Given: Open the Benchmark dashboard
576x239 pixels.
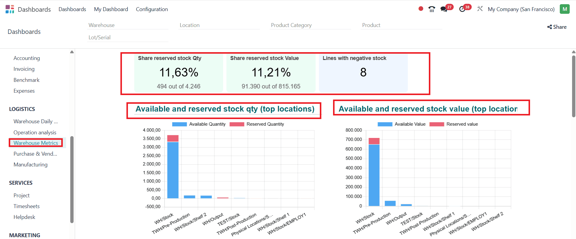Looking at the screenshot, I should [26, 80].
